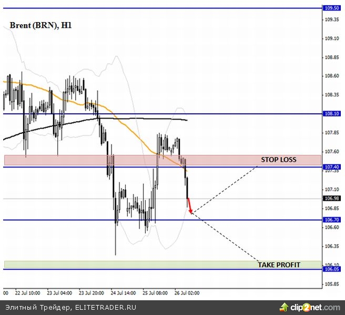Viewport: 345px width, 315px height.
Task: Select the 24 Jul 14:00 time label
Action: [x=123, y=292]
